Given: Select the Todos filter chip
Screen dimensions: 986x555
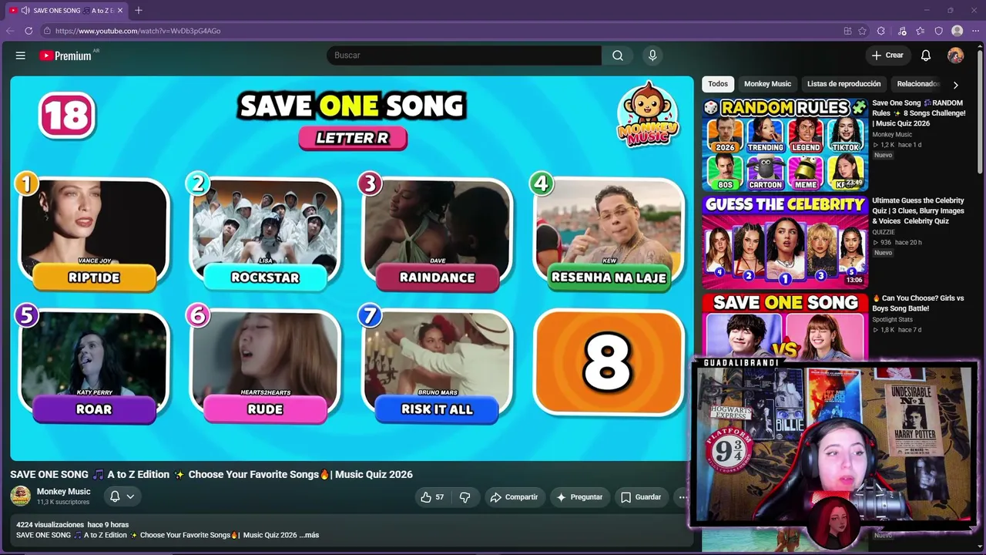Looking at the screenshot, I should tap(718, 84).
